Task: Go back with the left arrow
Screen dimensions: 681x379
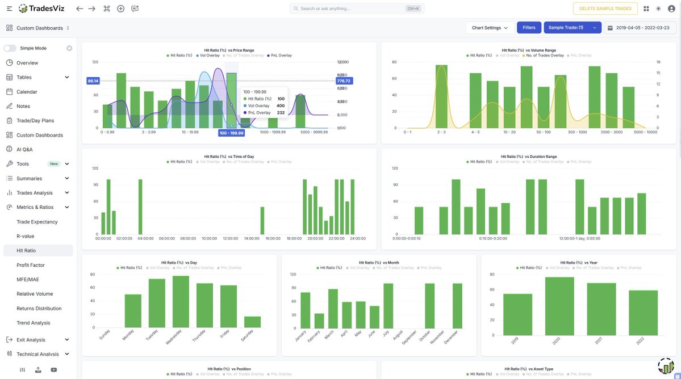Action: tap(79, 9)
